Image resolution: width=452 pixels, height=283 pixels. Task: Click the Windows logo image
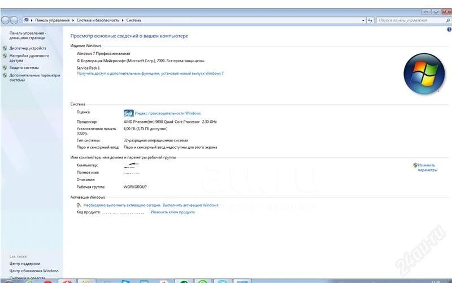click(424, 74)
